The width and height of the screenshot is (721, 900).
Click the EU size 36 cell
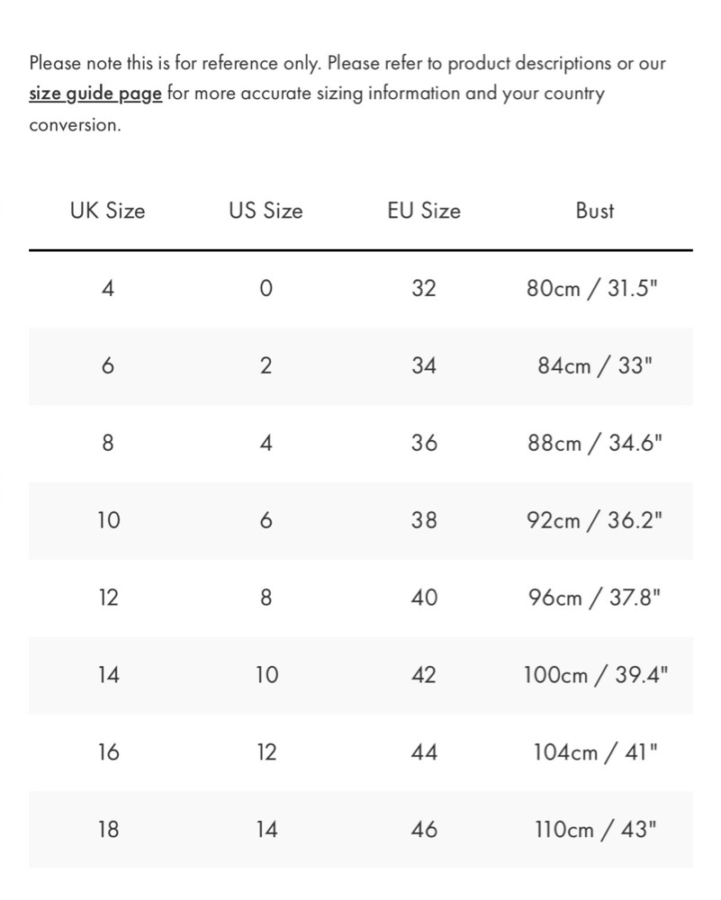(424, 443)
